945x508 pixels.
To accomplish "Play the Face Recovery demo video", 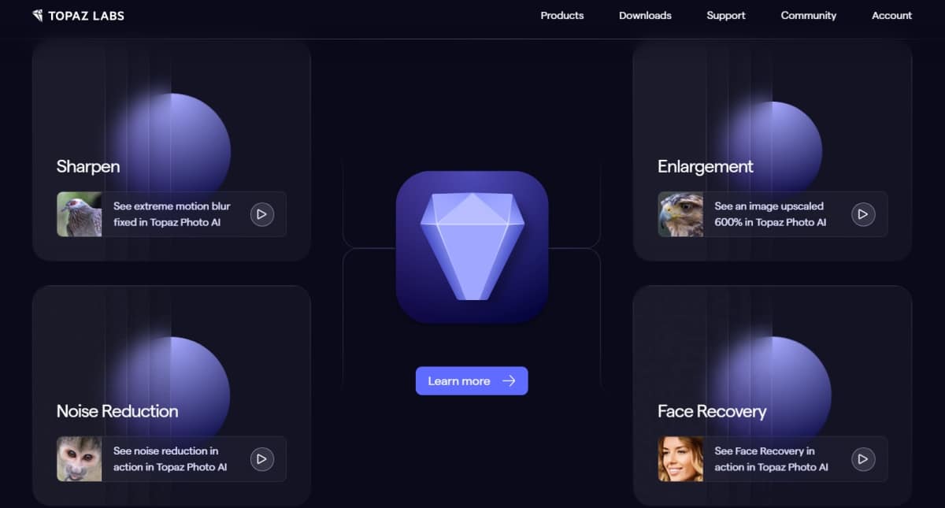I will pyautogui.click(x=863, y=459).
